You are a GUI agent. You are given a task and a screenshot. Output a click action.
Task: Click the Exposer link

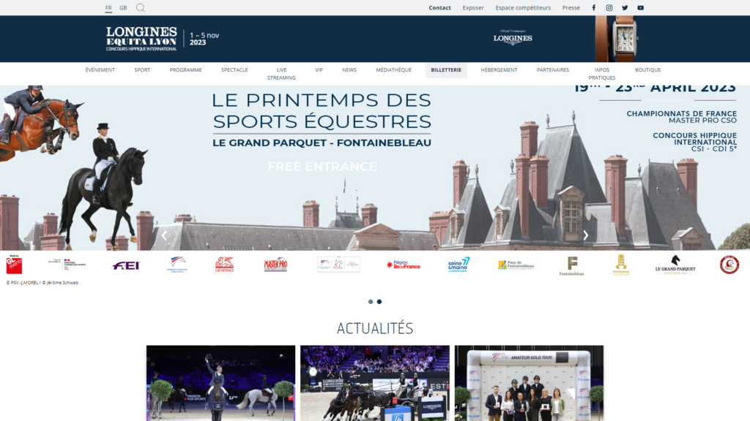(x=473, y=7)
